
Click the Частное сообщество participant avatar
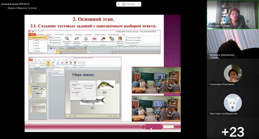(x=233, y=103)
